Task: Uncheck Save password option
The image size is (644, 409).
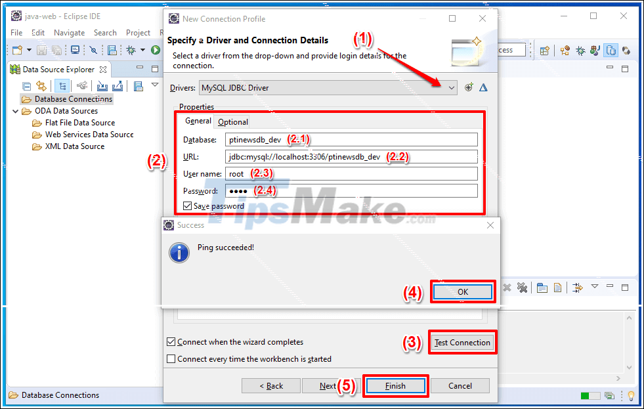Action: click(186, 205)
